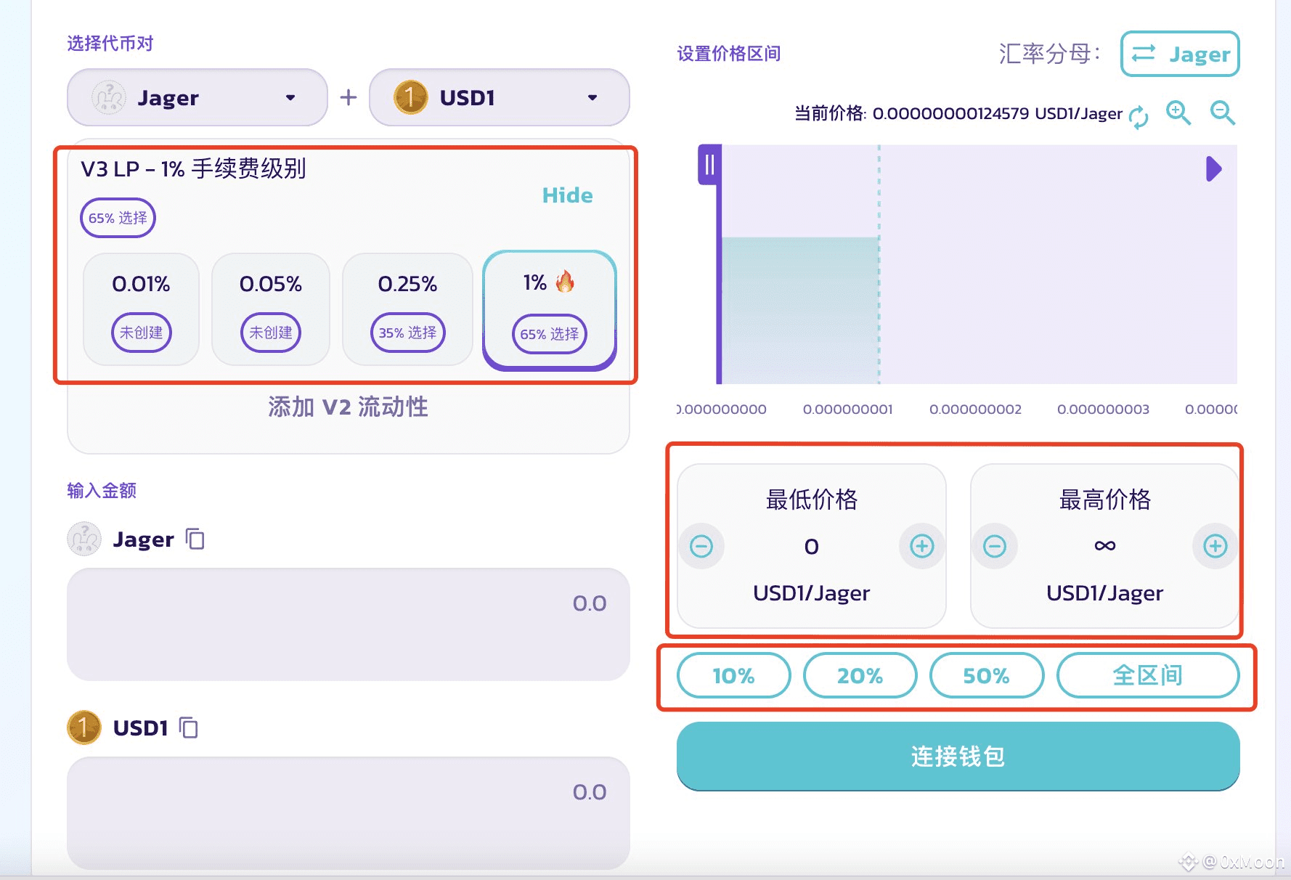Copy USD1 token address icon
The width and height of the screenshot is (1291, 880).
(x=189, y=728)
